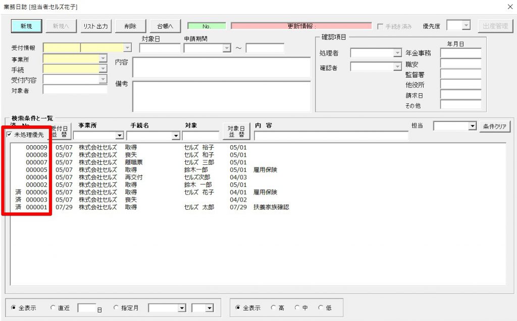Open 事業所 search filter dropdown

[x=119, y=136]
